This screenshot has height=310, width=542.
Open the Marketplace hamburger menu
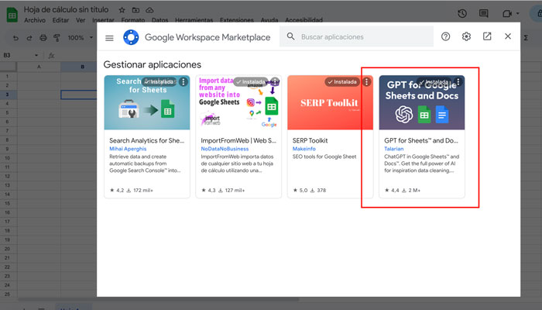click(109, 38)
